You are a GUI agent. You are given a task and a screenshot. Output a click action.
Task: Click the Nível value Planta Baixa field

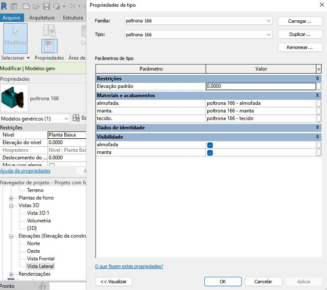click(x=67, y=135)
